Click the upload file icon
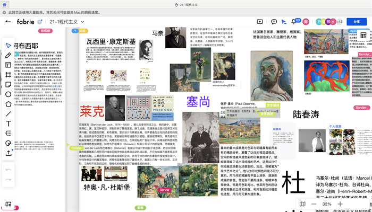 tap(9, 153)
